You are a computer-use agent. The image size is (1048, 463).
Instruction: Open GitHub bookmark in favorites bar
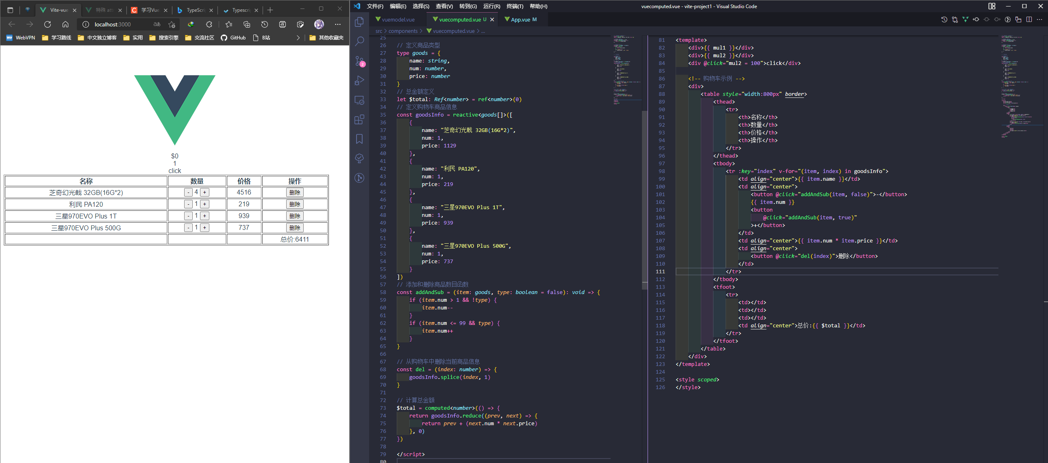(x=233, y=37)
